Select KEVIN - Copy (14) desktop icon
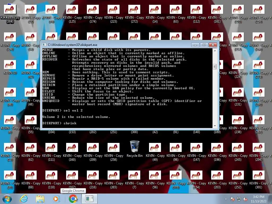Viewport: 272px width, 204px height. coord(155,14)
